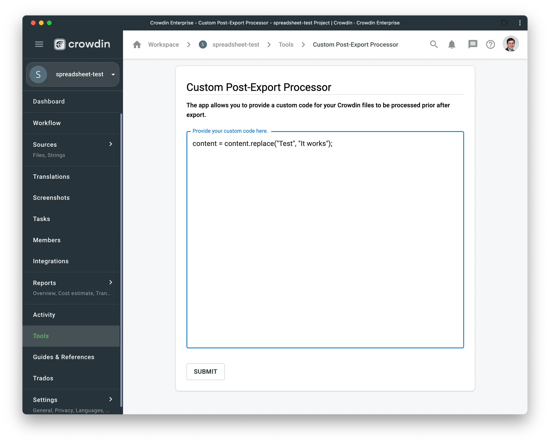550x444 pixels.
Task: Open Members in the sidebar
Action: coord(71,240)
